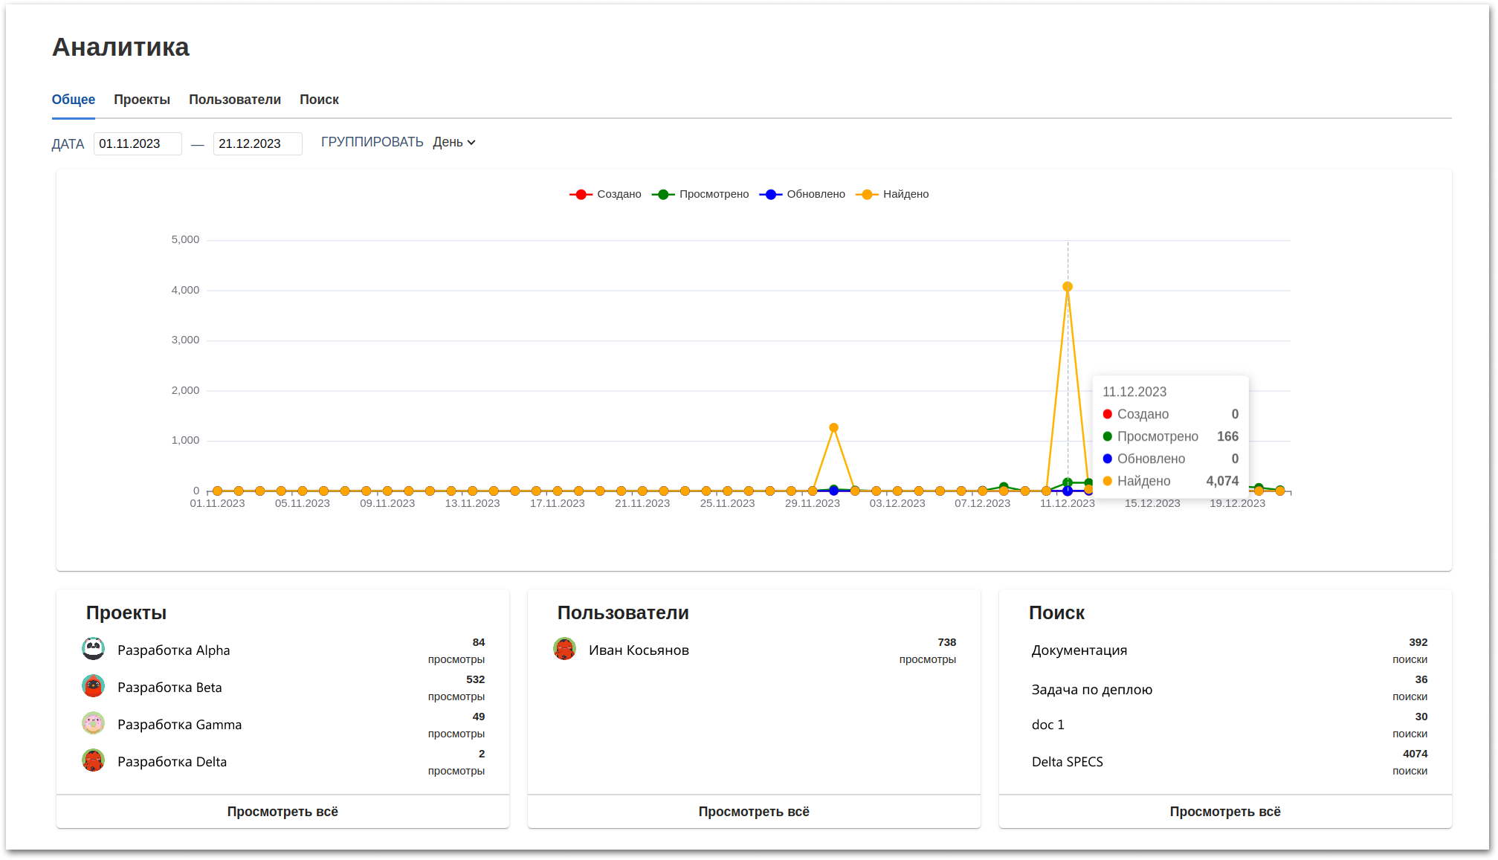This screenshot has width=1498, height=860.
Task: Toggle the Просмотрено series in chart legend
Action: coord(700,194)
